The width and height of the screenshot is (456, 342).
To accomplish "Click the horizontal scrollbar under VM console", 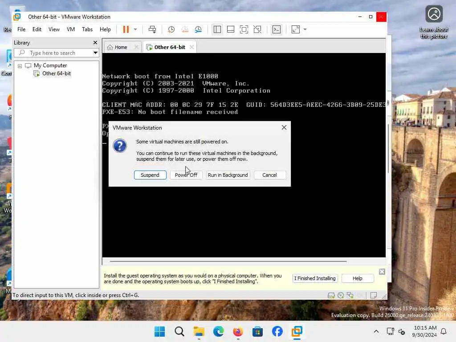I will [228, 261].
